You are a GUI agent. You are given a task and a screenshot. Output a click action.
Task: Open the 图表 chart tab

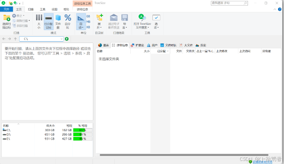click(x=104, y=45)
